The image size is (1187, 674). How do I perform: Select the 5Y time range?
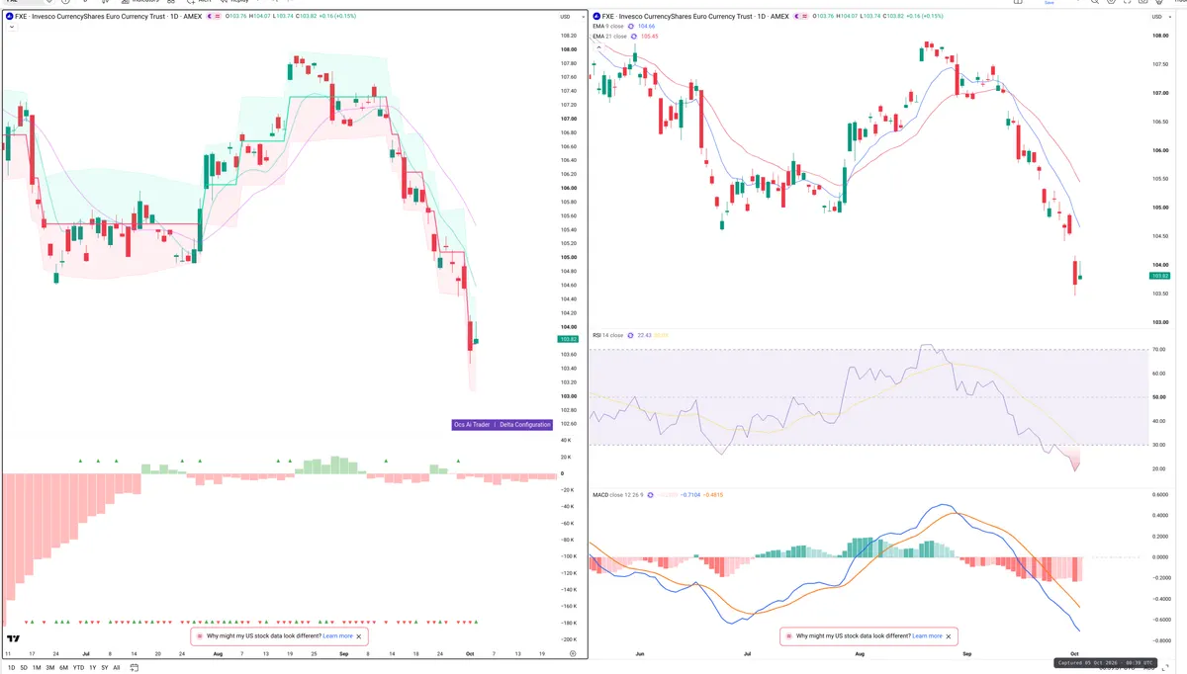(x=105, y=667)
